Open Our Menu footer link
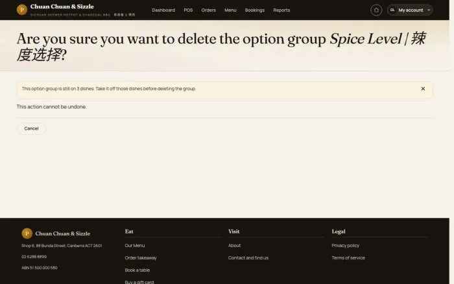454x284 pixels. point(135,246)
